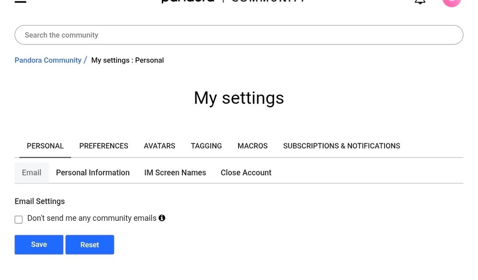Go back via the Pandora Community breadcrumb link

click(x=48, y=60)
